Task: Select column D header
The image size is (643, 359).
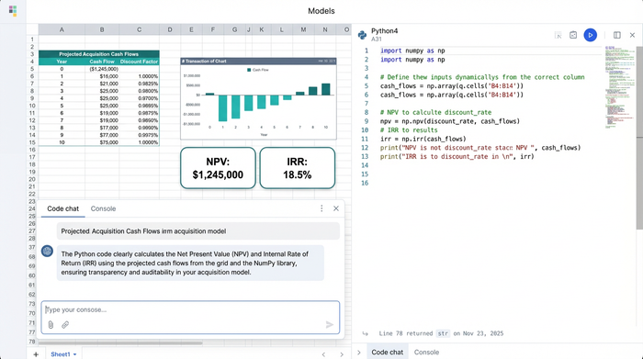Action: [170, 29]
